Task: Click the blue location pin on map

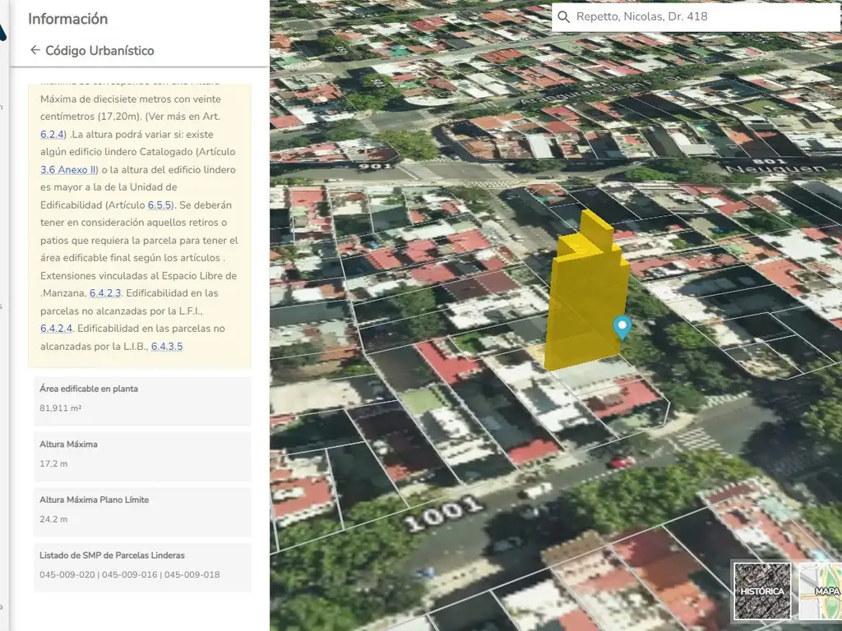Action: pyautogui.click(x=622, y=327)
